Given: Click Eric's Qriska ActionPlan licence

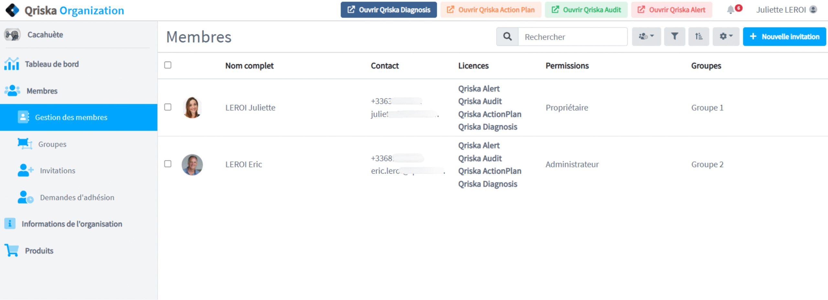Looking at the screenshot, I should click(490, 171).
